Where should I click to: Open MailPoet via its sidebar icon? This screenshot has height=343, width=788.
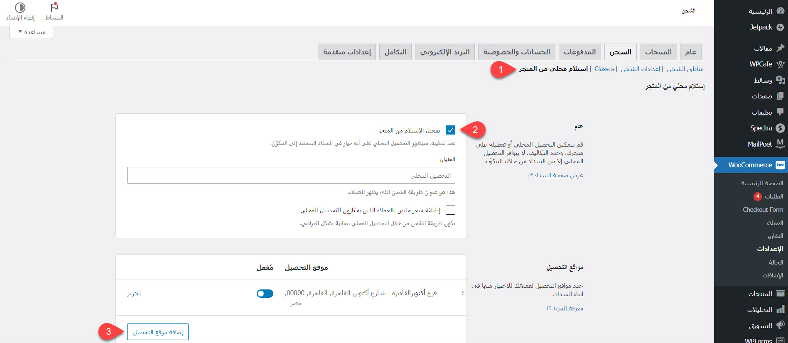pyautogui.click(x=780, y=144)
